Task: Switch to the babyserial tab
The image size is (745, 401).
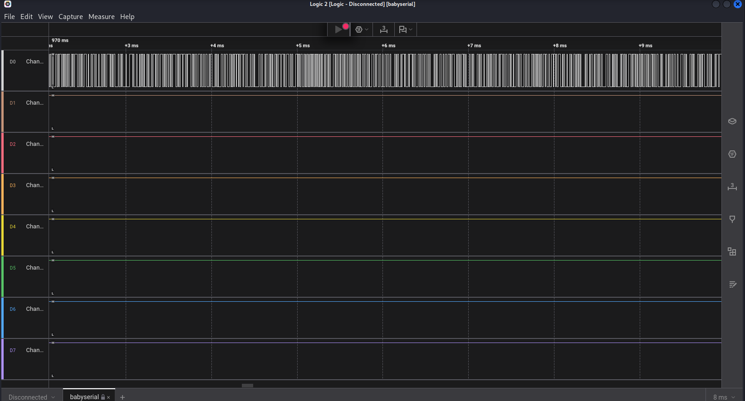Action: [x=84, y=397]
